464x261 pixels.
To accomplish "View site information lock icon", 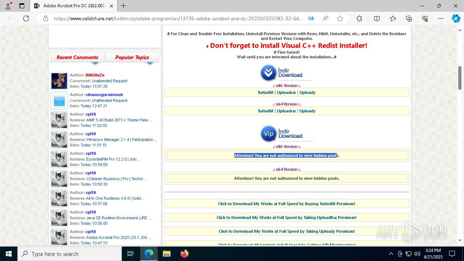I will point(46,18).
